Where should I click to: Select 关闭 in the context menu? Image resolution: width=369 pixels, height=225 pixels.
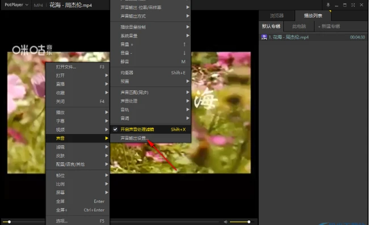[x=78, y=101]
